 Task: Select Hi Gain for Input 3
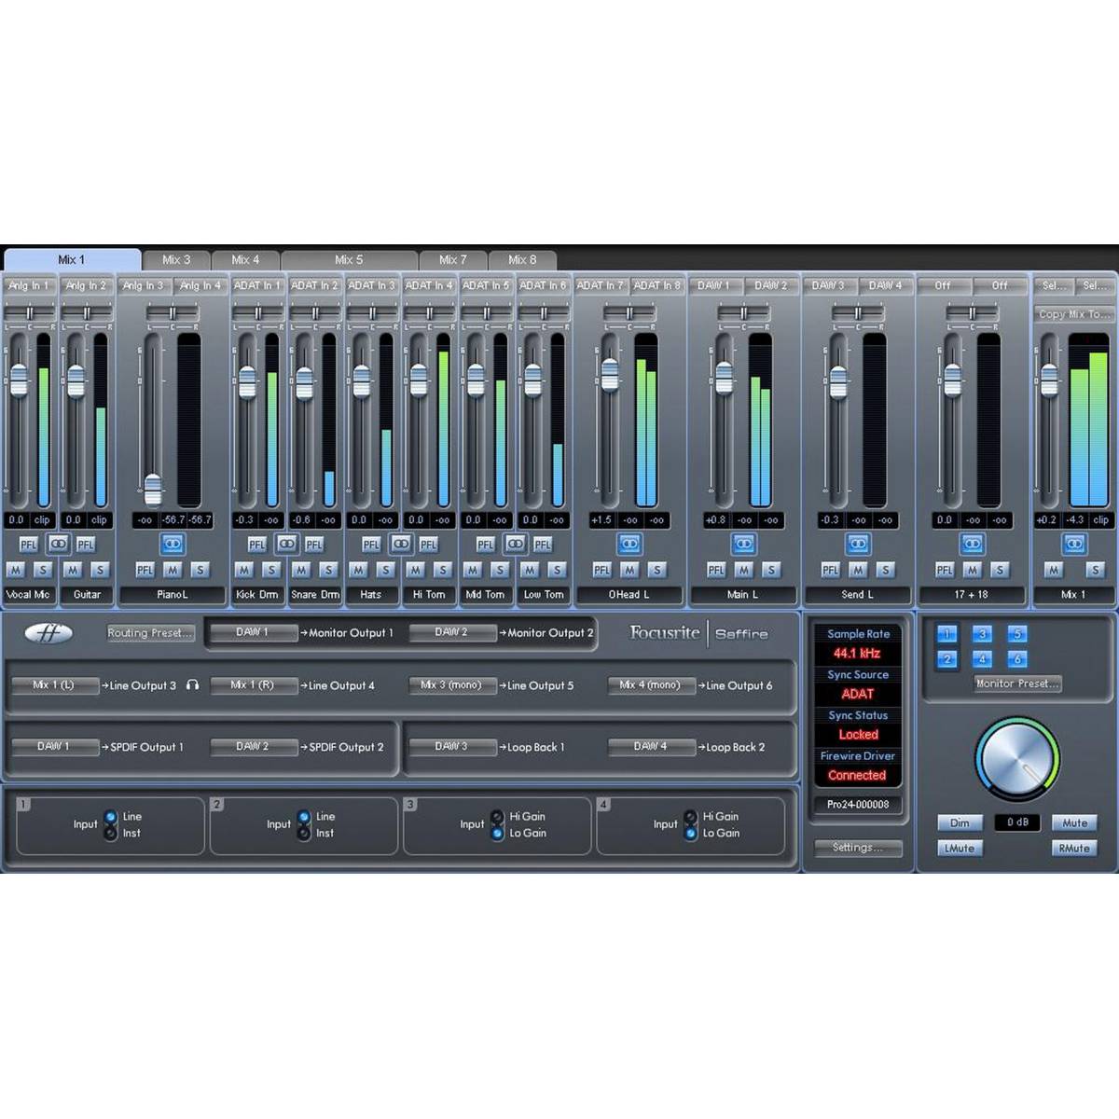(497, 817)
